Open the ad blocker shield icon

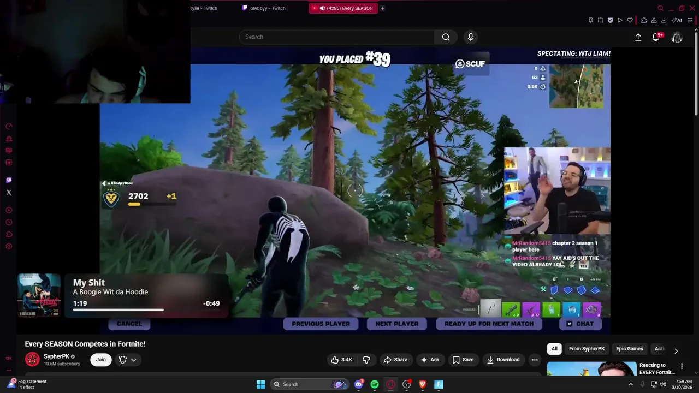point(610,20)
